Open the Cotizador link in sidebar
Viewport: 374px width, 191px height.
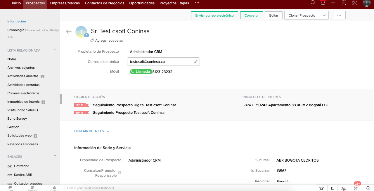pos(21,166)
